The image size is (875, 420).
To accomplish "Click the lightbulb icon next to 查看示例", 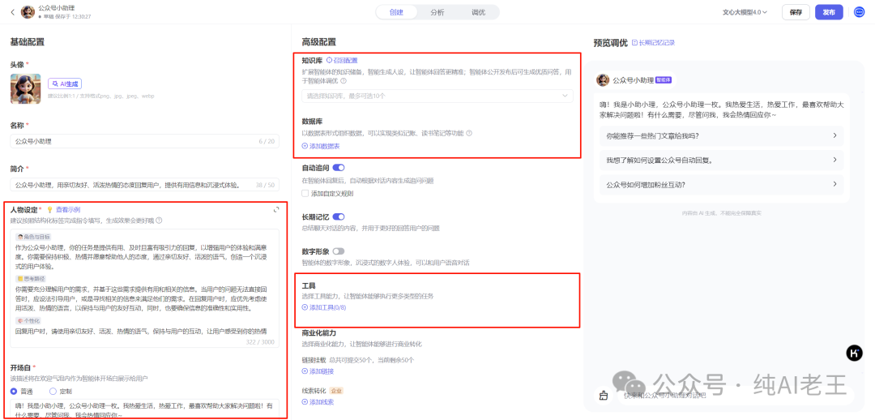I will (49, 210).
